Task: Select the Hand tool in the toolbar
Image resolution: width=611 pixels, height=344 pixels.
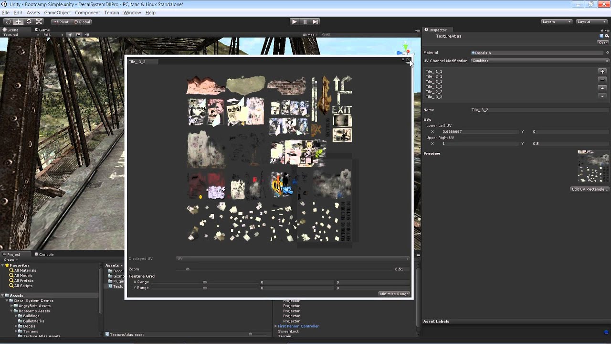Action: pyautogui.click(x=8, y=22)
